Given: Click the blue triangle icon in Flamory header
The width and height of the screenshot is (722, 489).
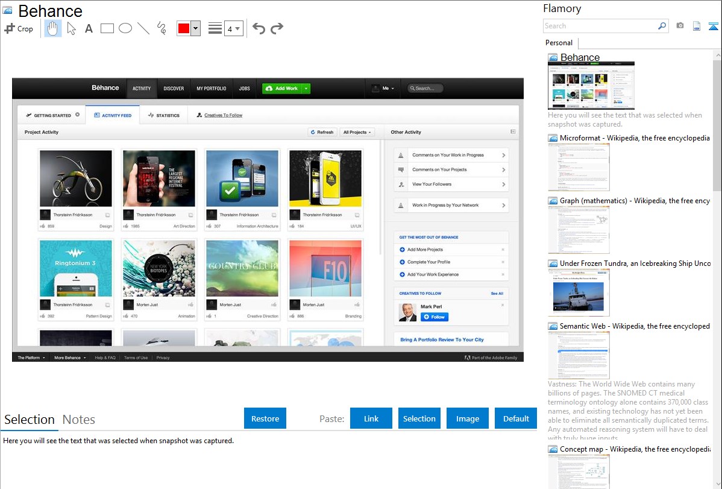Looking at the screenshot, I should point(713,26).
